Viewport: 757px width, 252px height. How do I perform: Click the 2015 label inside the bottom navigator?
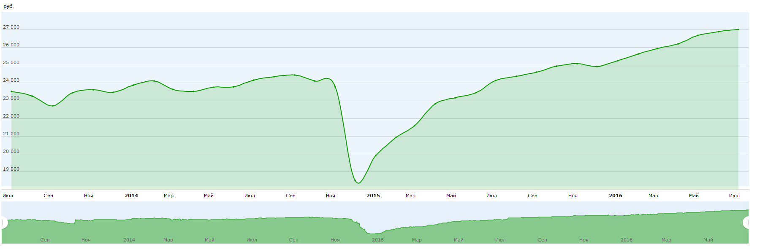pyautogui.click(x=378, y=240)
